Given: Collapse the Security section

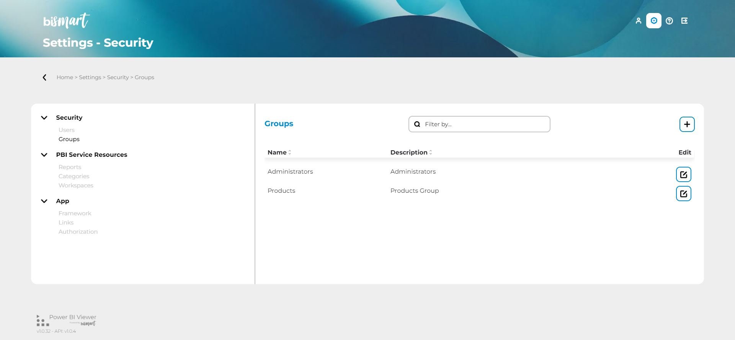Looking at the screenshot, I should coord(44,118).
